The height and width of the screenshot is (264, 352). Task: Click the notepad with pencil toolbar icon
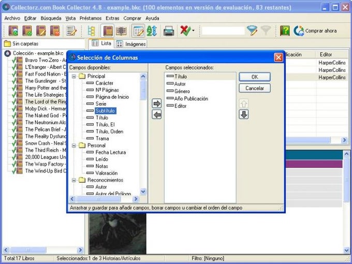coord(71,31)
